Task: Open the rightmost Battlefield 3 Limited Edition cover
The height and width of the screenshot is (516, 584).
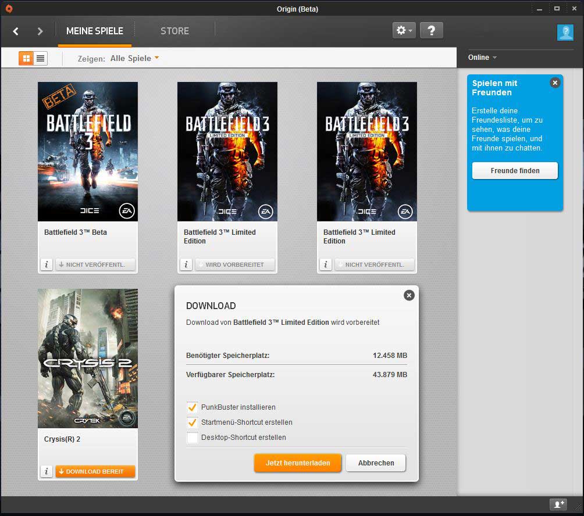Action: tap(367, 152)
